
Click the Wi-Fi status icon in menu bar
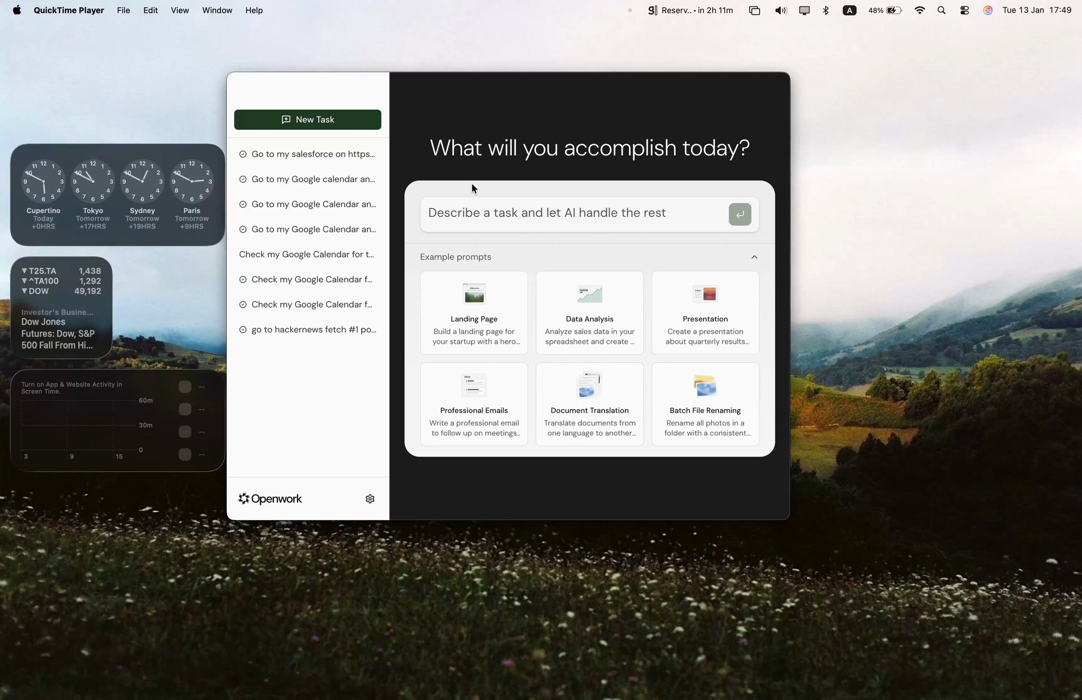click(x=919, y=10)
